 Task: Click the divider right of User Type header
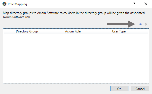tap(142, 31)
